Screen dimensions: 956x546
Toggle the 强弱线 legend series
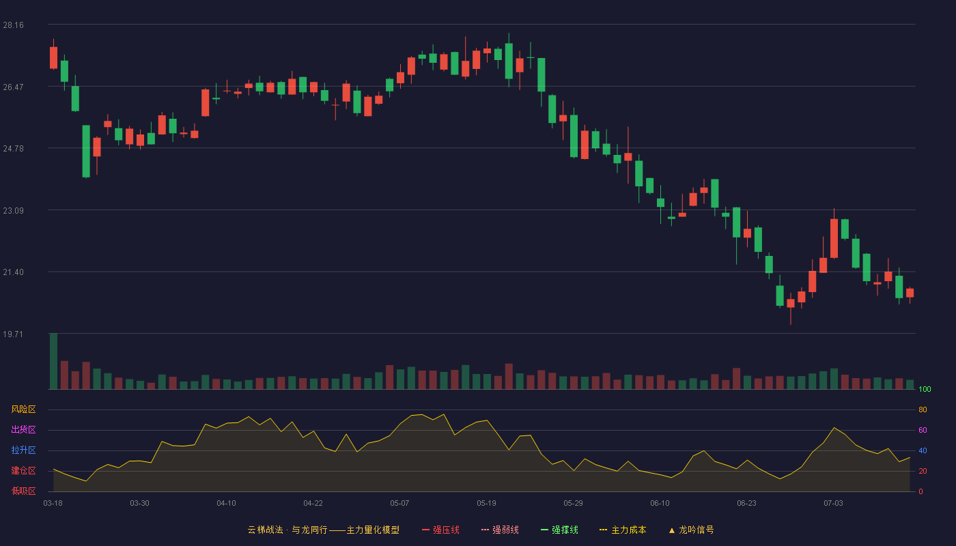click(x=500, y=530)
